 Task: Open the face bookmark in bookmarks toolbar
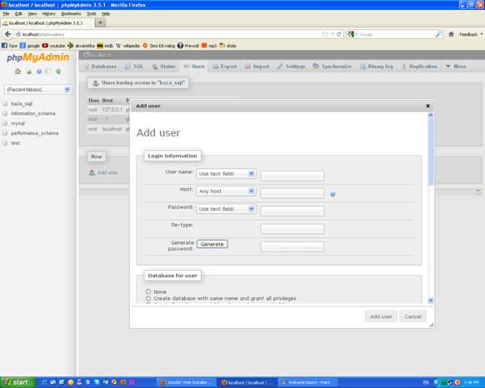pos(9,46)
